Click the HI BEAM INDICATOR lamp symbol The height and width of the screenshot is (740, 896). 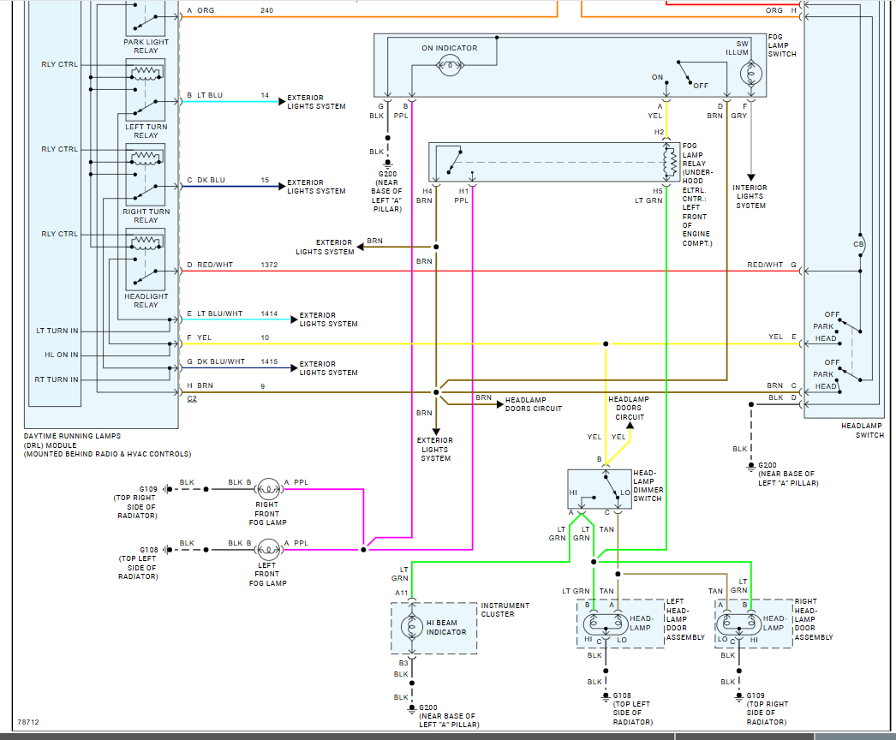tap(412, 627)
